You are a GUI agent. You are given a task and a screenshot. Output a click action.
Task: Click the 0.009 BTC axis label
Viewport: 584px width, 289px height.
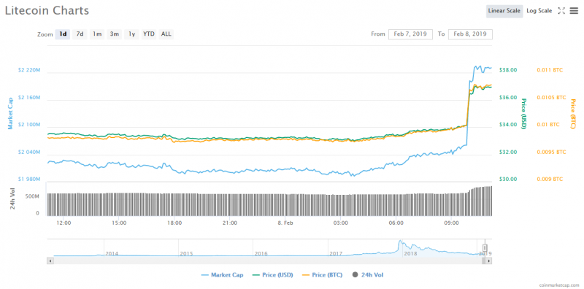point(550,179)
